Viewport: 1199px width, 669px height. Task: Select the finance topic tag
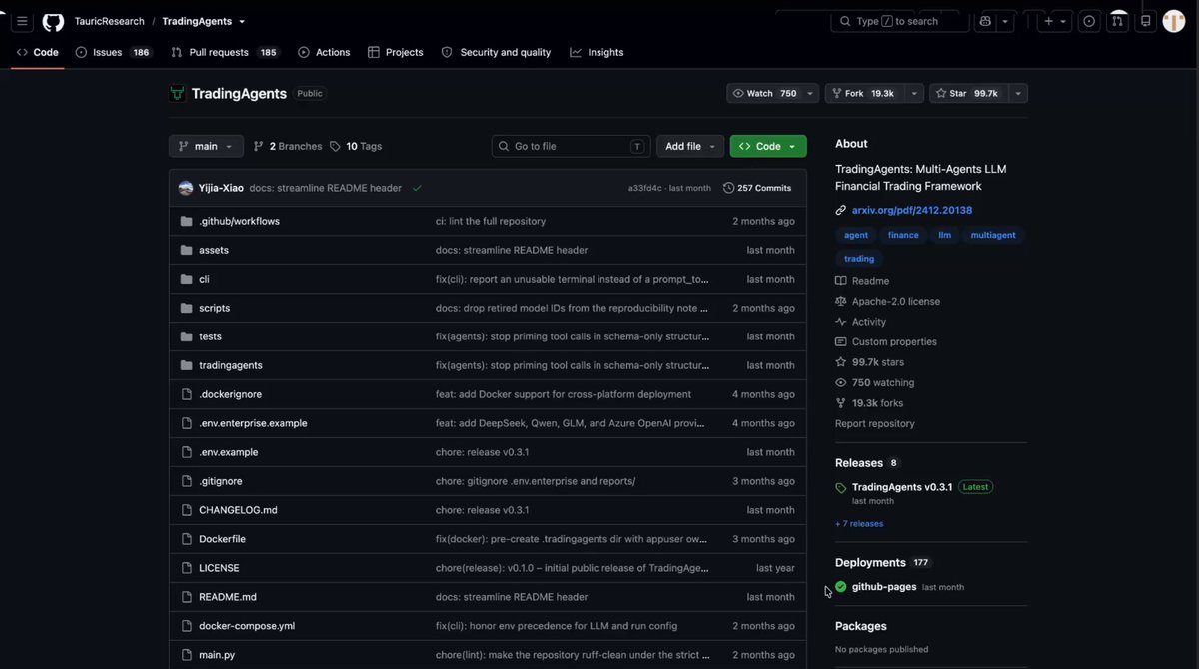pos(903,235)
